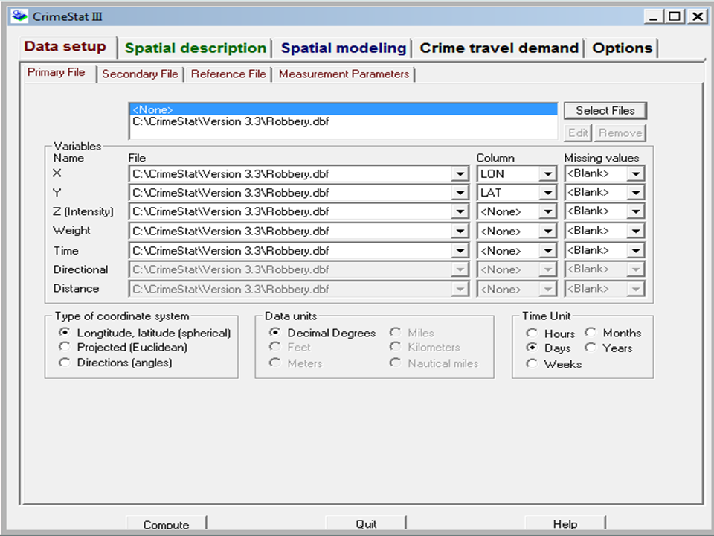
Task: Go to the Crime travel demand tab
Action: (498, 48)
